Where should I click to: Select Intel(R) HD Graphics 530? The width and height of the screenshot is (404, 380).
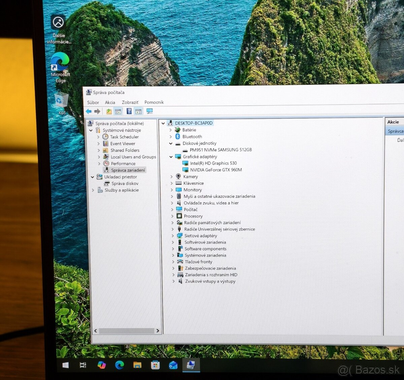[x=214, y=163]
